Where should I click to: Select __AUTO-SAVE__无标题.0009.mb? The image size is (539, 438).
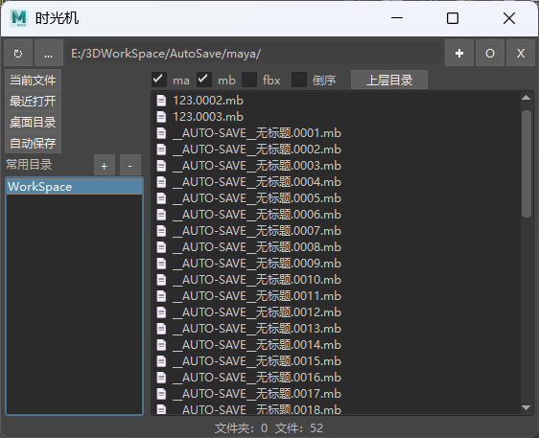257,264
